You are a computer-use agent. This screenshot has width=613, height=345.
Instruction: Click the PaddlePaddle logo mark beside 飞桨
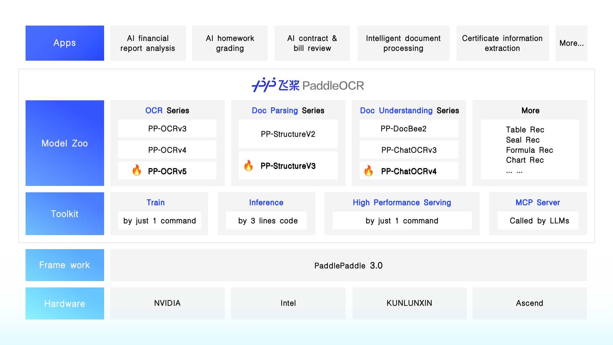[x=264, y=85]
